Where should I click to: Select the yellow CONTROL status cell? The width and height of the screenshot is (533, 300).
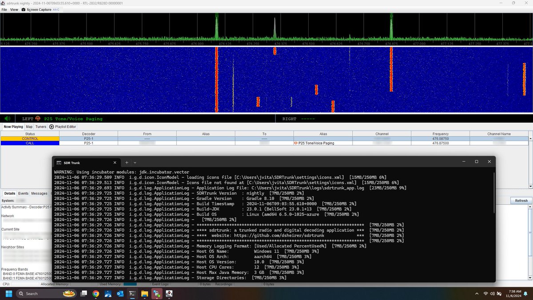tap(30, 139)
